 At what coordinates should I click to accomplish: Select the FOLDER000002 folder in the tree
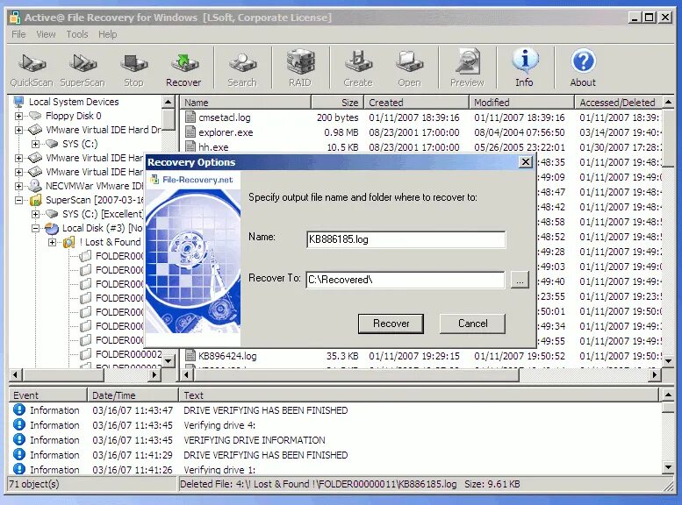[128, 354]
